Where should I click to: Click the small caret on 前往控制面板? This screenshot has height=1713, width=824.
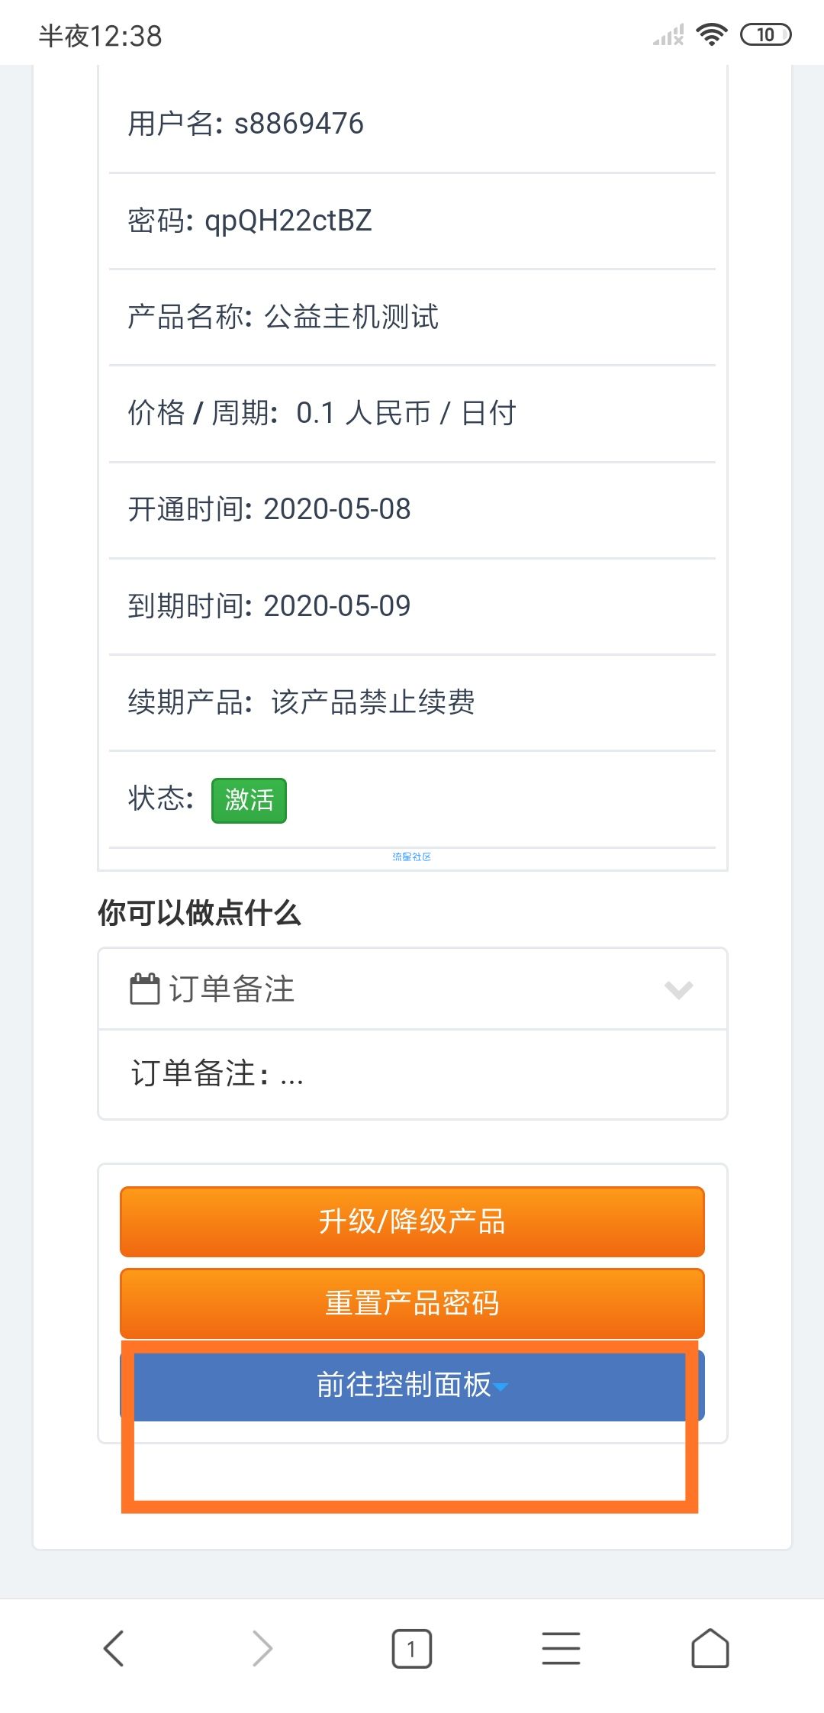point(501,1387)
